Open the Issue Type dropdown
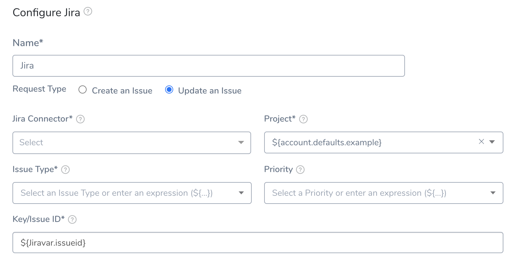 click(x=132, y=193)
